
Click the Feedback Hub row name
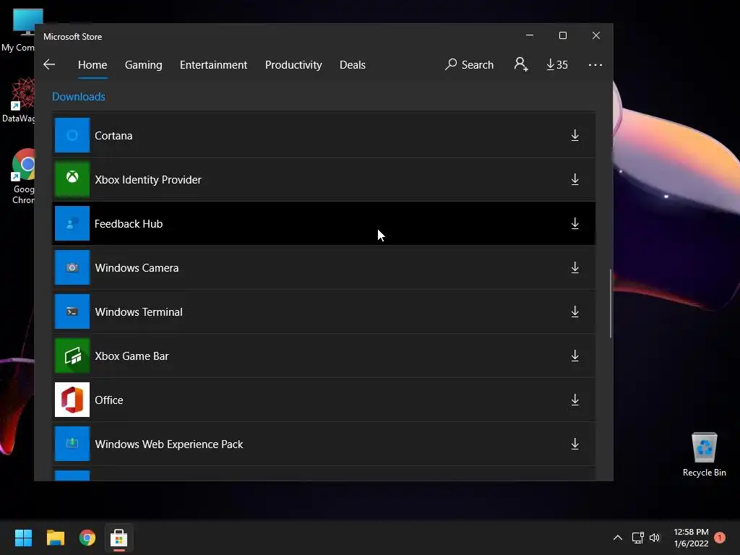tap(129, 224)
